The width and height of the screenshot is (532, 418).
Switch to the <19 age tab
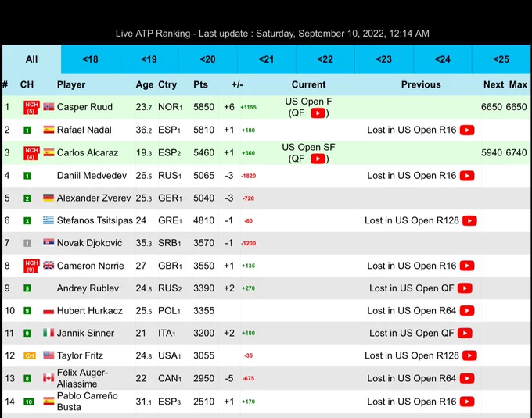click(149, 59)
